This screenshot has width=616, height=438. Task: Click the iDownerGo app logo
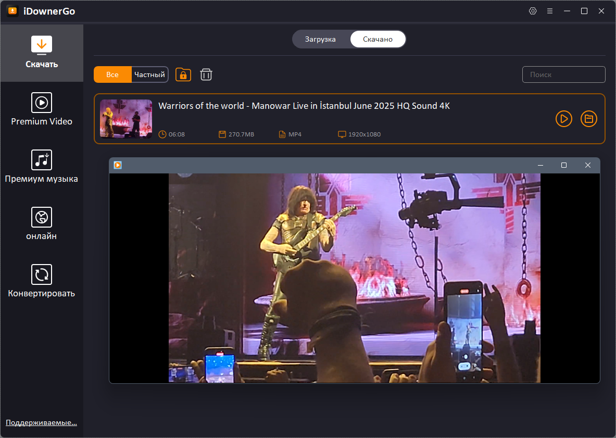pos(12,11)
